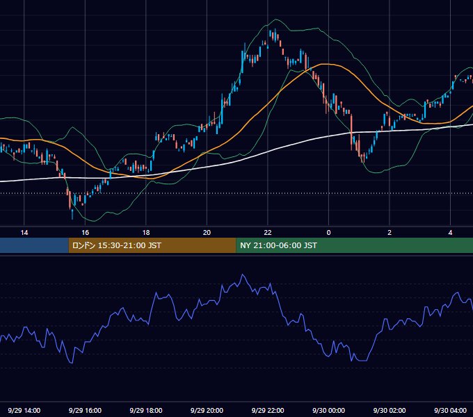This screenshot has width=473, height=417.
Task: Click hour label 4 on price chart axis
Action: tap(450, 233)
